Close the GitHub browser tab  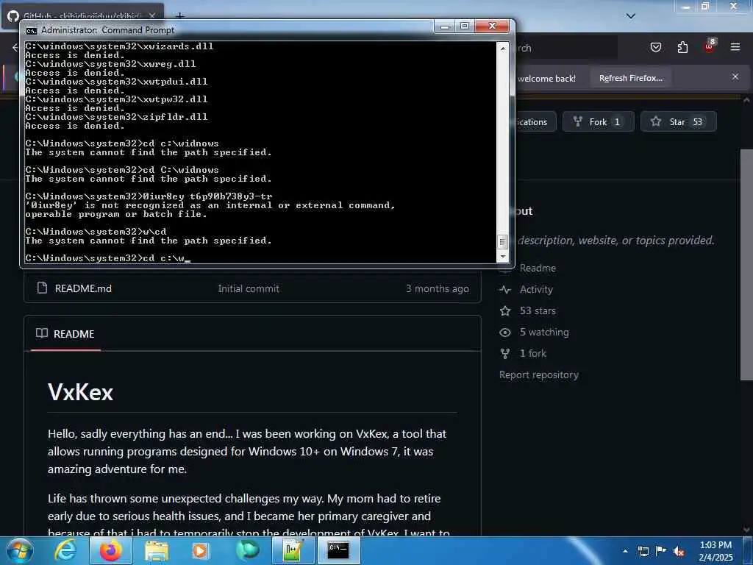click(151, 16)
